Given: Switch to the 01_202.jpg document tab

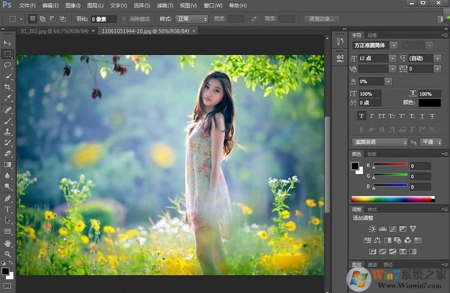Looking at the screenshot, I should [x=54, y=31].
